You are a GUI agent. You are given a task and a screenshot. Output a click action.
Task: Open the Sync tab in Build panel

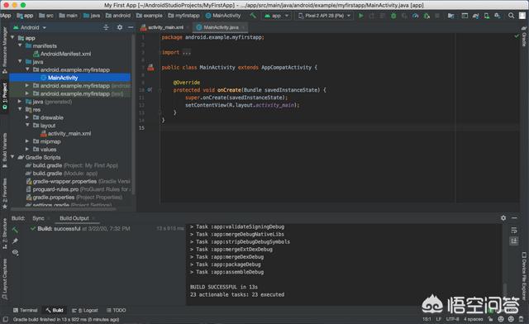click(x=39, y=218)
